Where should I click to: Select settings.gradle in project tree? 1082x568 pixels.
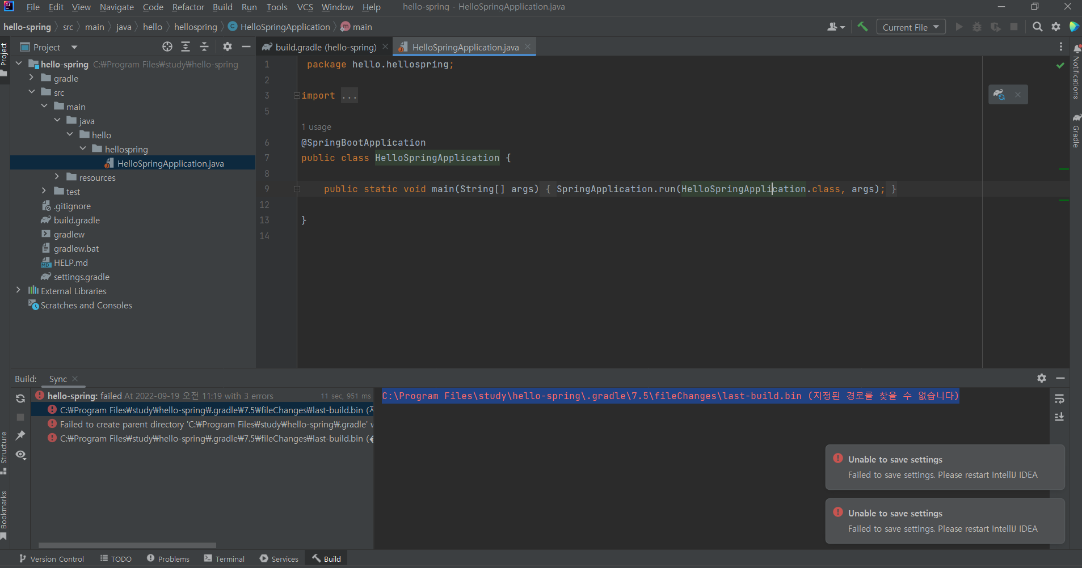[81, 277]
